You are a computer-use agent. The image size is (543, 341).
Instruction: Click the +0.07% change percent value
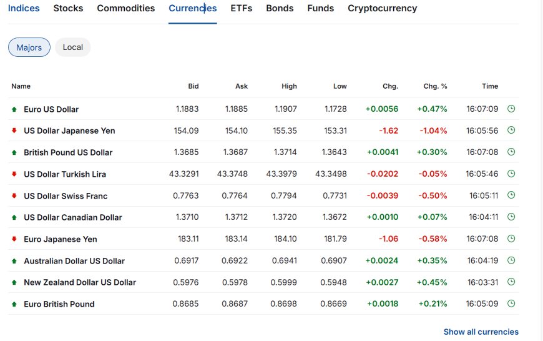click(432, 217)
